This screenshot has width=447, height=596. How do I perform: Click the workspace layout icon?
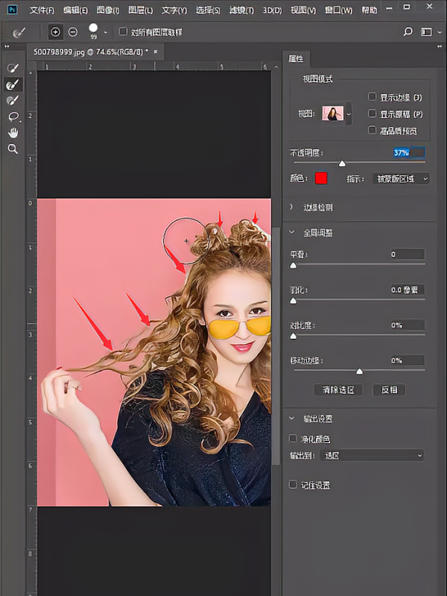tap(426, 32)
